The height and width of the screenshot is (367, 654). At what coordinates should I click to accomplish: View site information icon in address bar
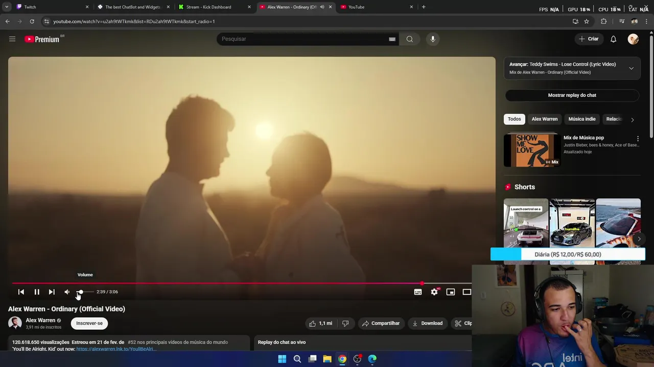(x=46, y=21)
